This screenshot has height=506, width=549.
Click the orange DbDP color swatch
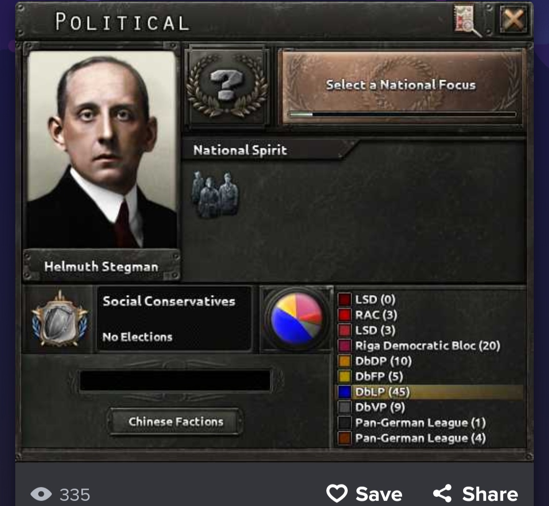click(x=345, y=361)
